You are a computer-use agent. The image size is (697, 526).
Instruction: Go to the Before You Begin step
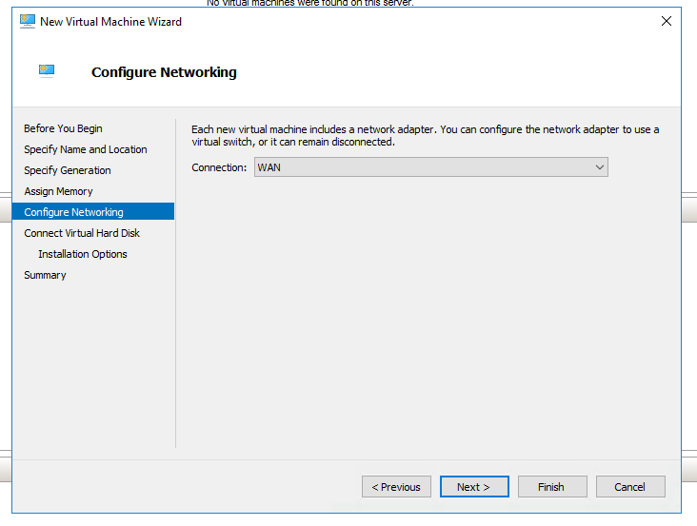tap(63, 128)
